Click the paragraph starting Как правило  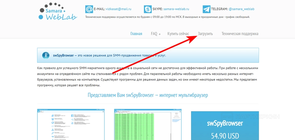(x=147, y=77)
